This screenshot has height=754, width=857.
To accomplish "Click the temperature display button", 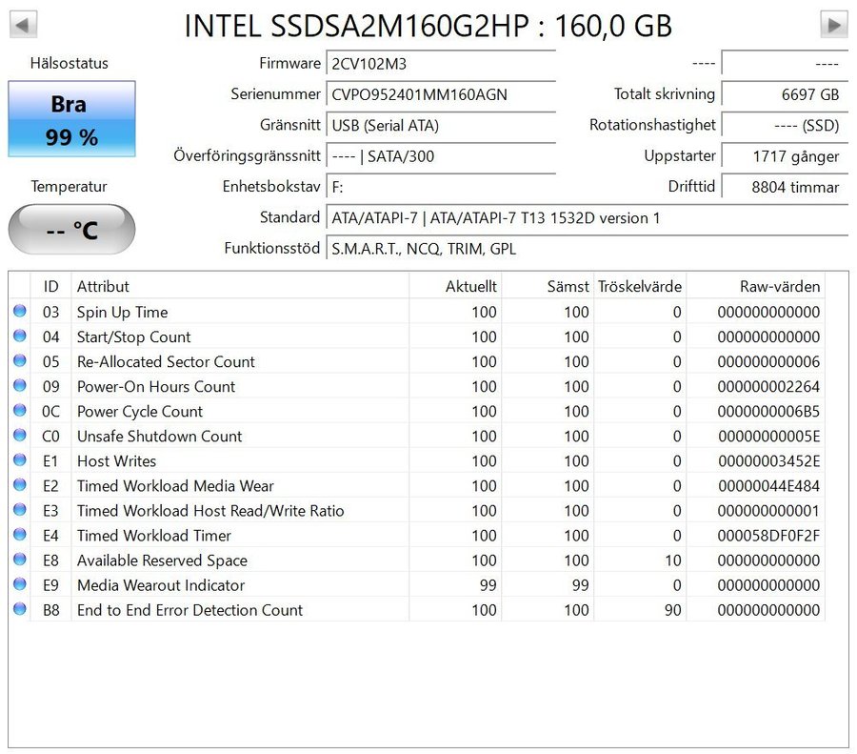I will coord(71,230).
